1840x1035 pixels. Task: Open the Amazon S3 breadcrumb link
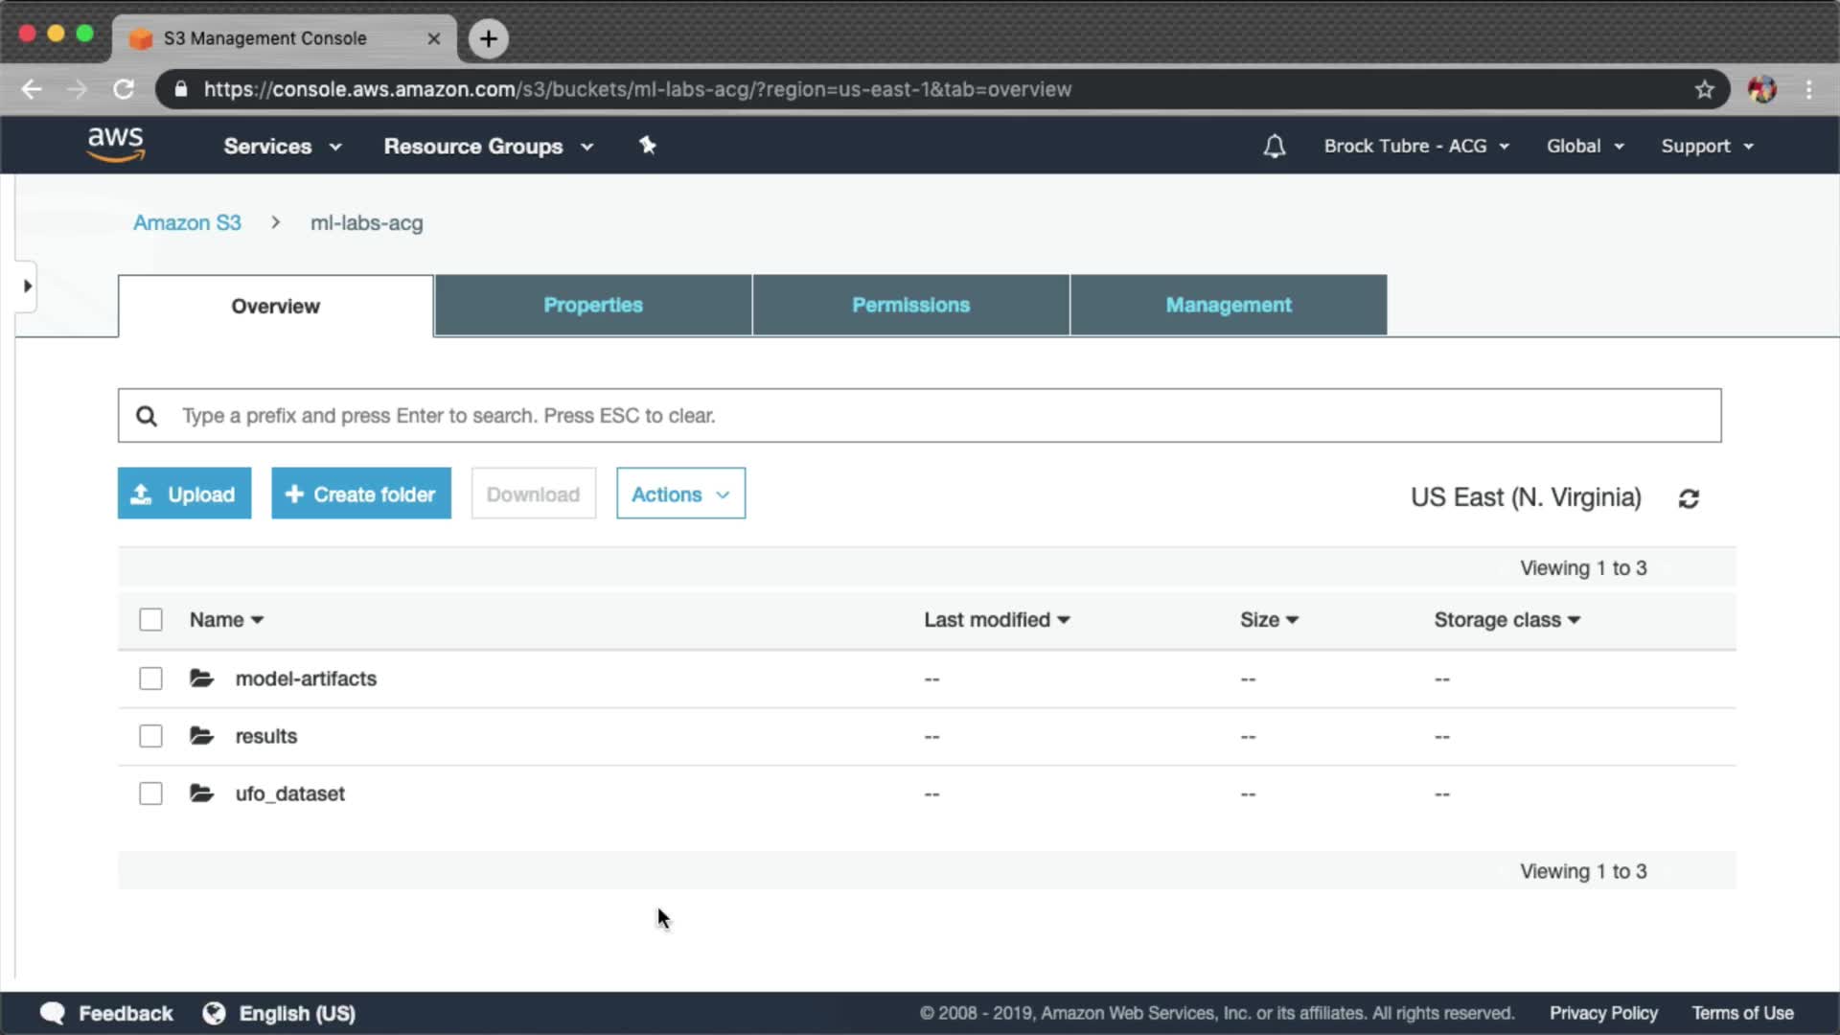[x=187, y=222]
